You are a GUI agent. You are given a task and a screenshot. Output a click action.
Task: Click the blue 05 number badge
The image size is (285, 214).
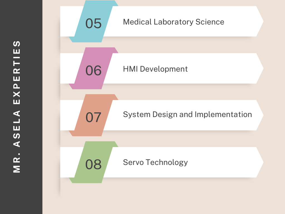94,21
